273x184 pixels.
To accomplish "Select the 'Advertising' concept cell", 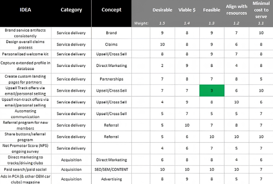I will click(111, 179).
